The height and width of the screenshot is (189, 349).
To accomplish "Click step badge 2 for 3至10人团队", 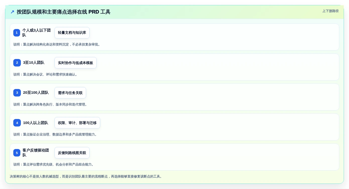I will click(17, 63).
